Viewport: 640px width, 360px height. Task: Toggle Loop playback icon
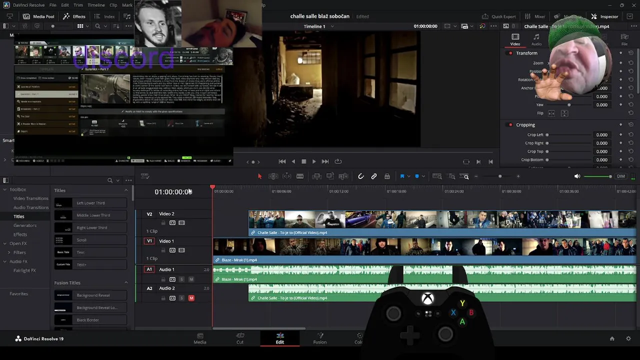[338, 161]
